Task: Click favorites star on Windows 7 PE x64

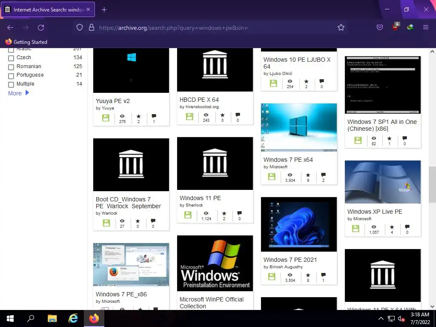Action: pos(308,175)
